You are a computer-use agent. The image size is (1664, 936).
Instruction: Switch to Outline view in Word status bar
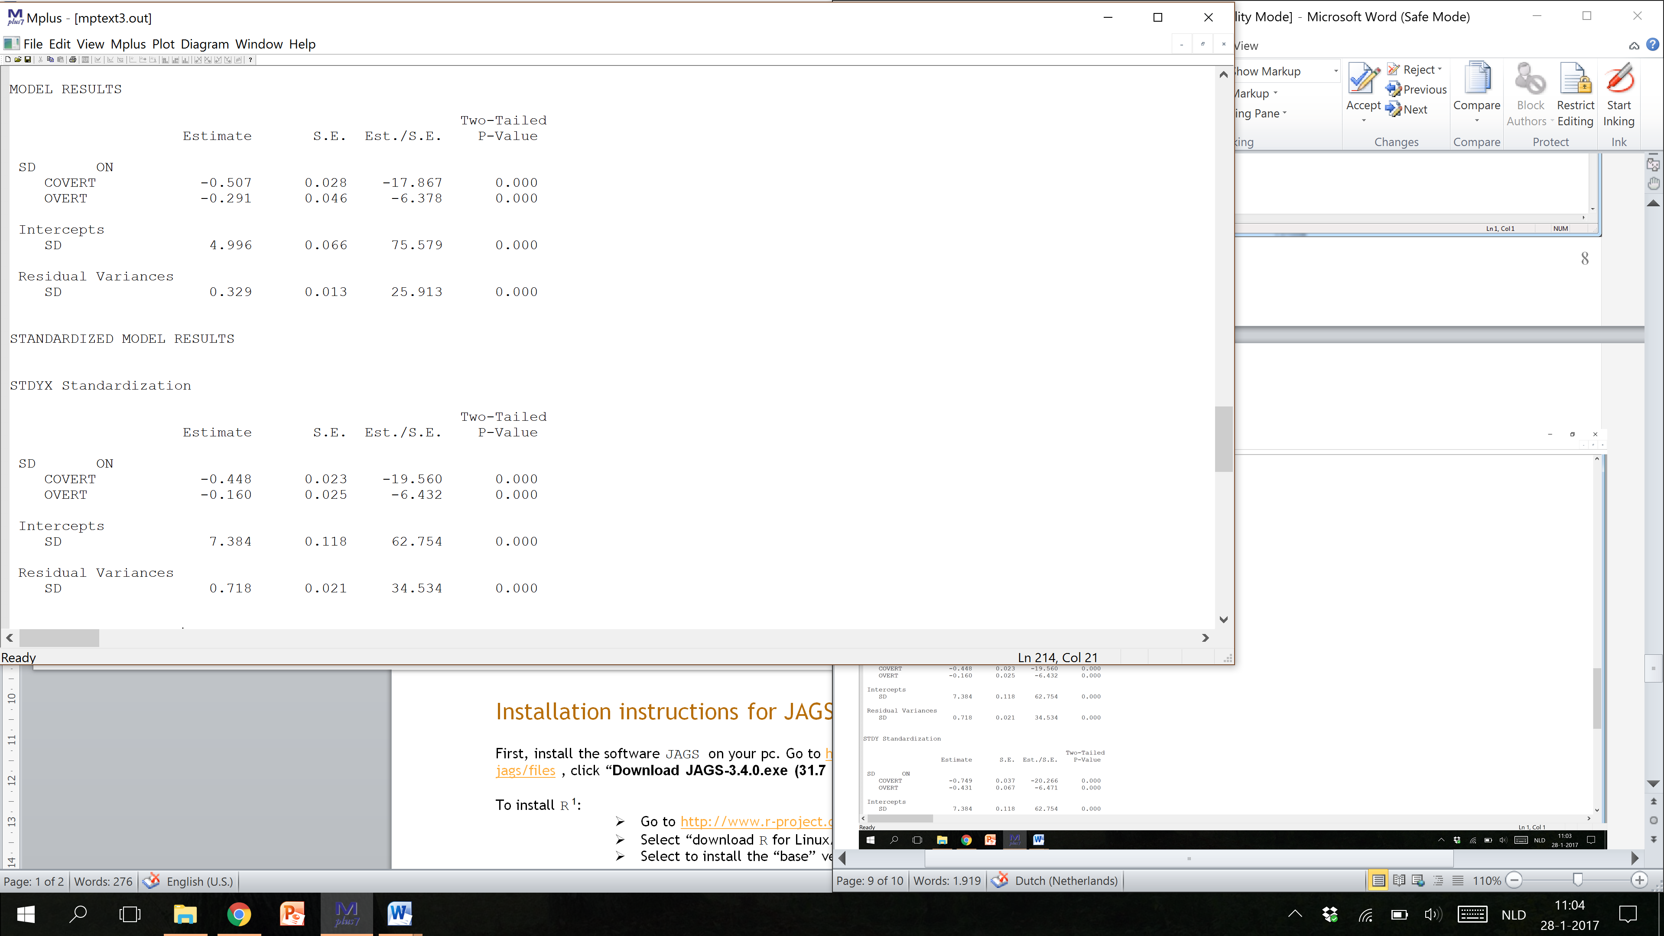(1438, 880)
